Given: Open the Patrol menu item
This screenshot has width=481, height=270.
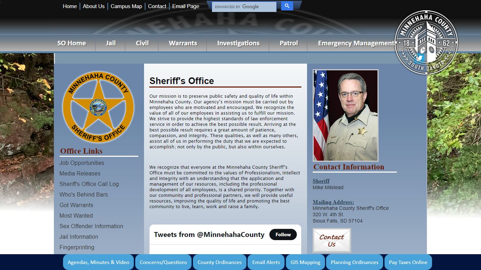Looking at the screenshot, I should (x=288, y=43).
